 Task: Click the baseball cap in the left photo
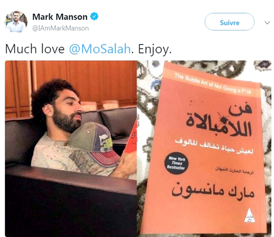tap(94, 144)
